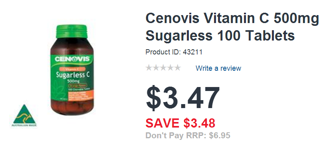Select the first rating star

pos(149,68)
